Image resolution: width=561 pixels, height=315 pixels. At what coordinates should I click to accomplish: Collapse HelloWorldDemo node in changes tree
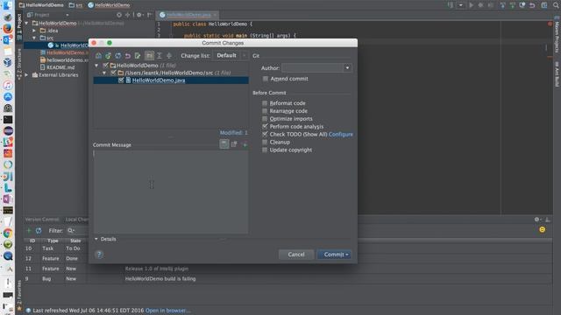click(x=96, y=66)
